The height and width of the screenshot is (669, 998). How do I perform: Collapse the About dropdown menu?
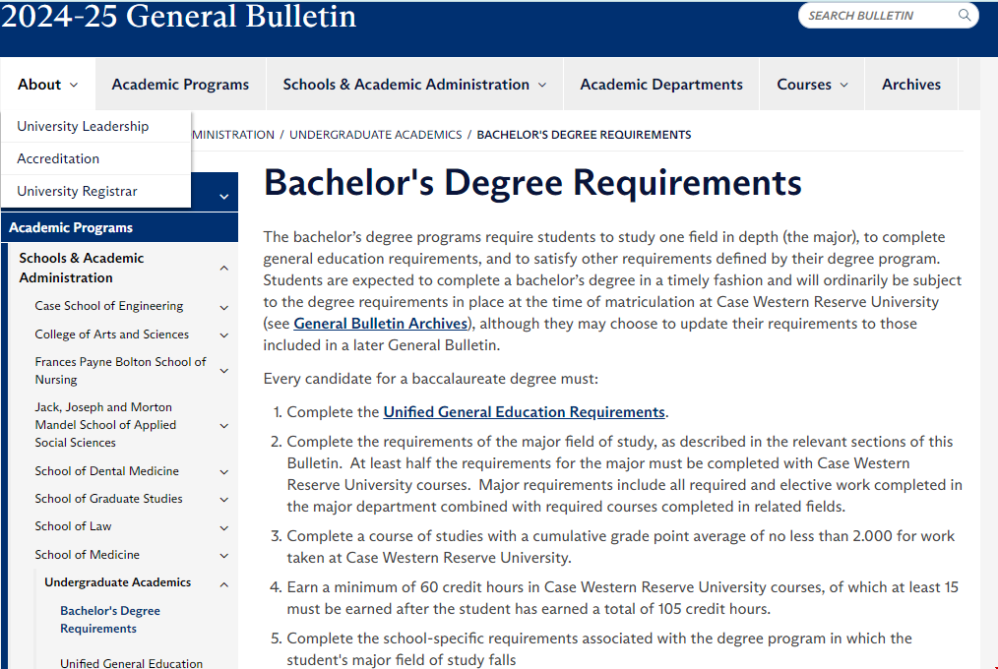[47, 85]
